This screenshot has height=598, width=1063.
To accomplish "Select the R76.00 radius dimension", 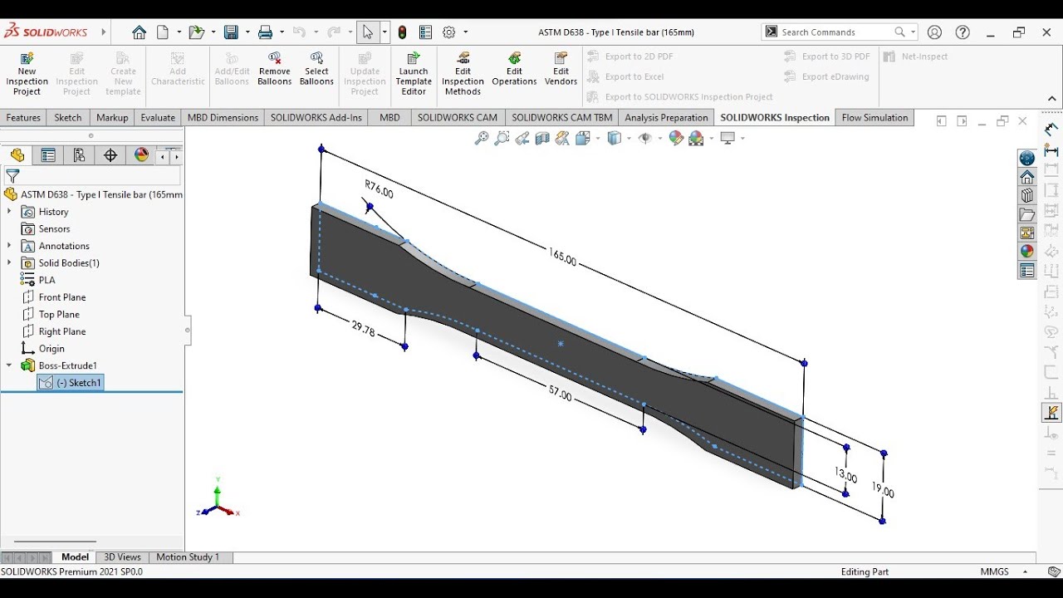I will (x=379, y=189).
